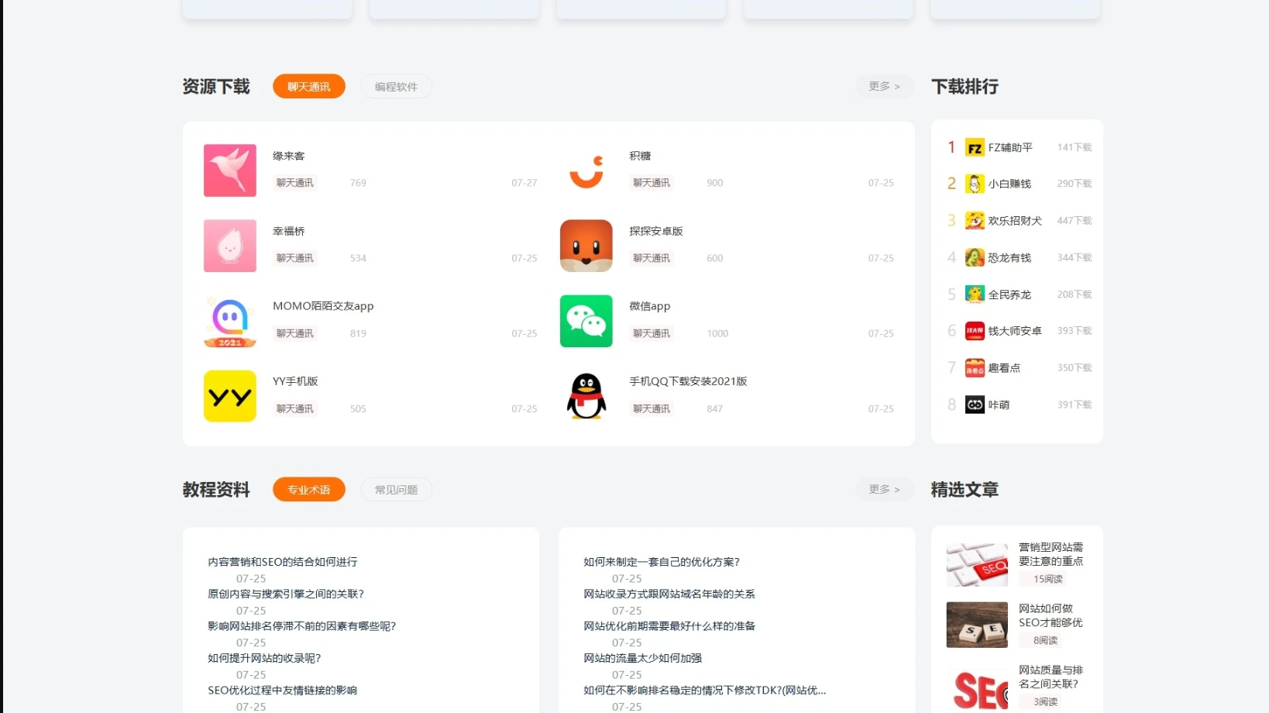Open article 如何来制定一套自己的优化方案?

(661, 562)
